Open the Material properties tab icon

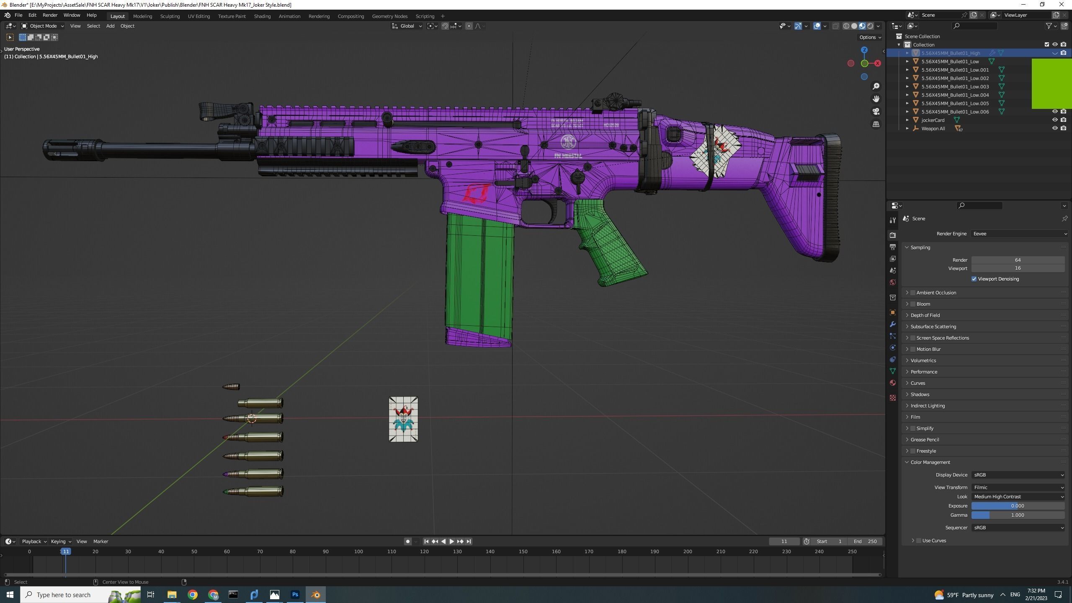892,383
